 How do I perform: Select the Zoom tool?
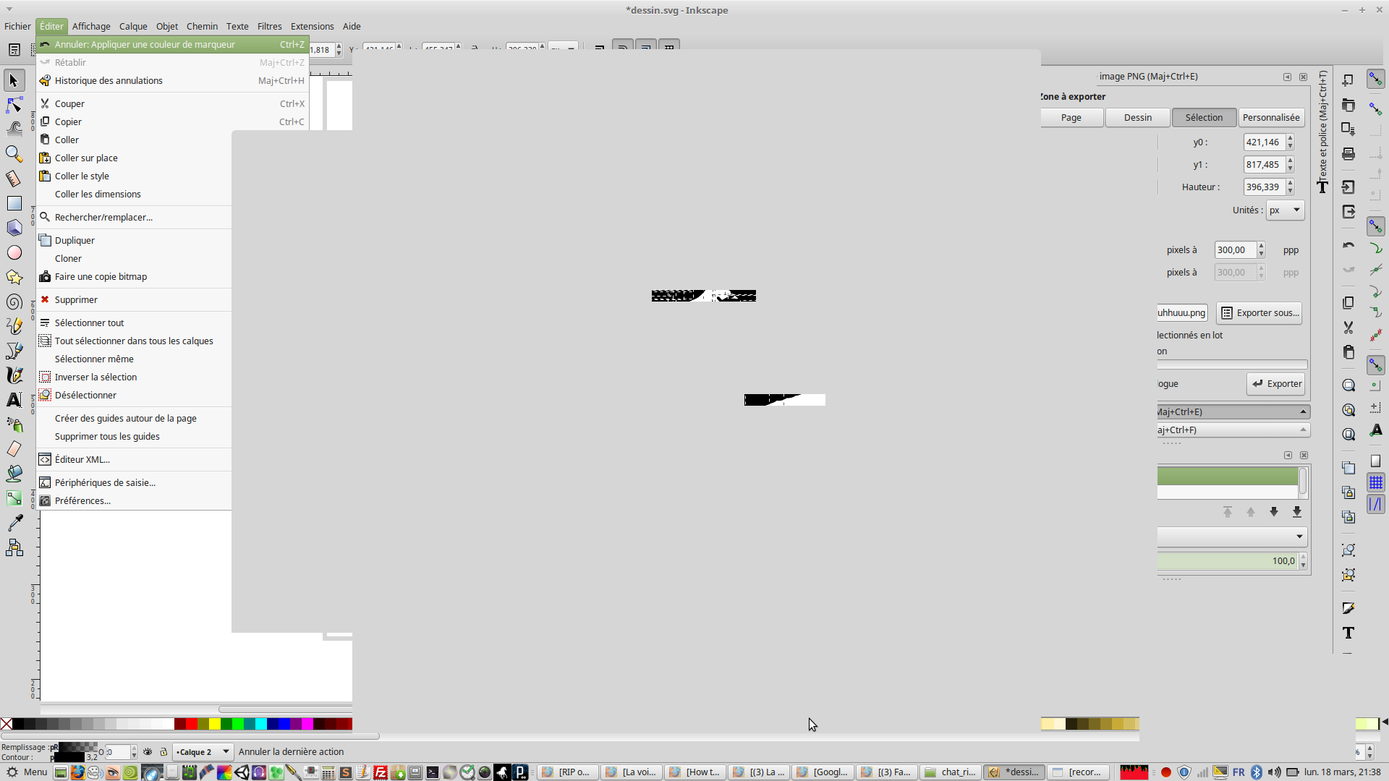(14, 154)
